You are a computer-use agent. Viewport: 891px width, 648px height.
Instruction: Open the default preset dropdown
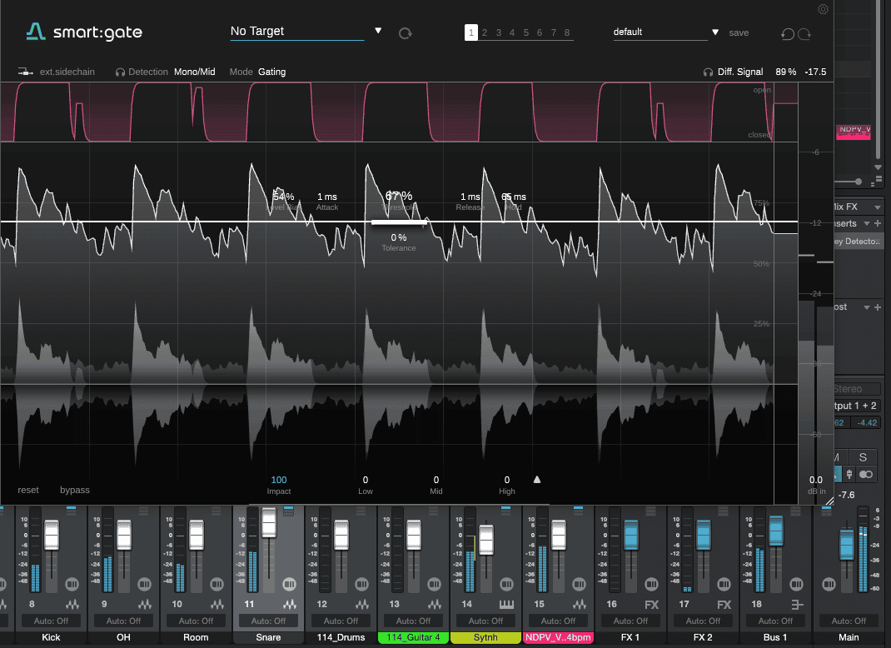coord(715,32)
